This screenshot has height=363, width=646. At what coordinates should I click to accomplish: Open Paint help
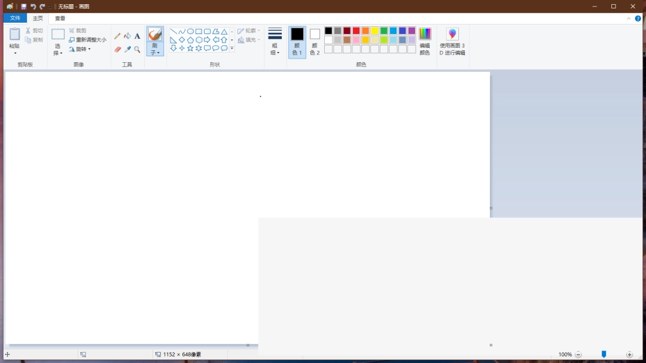click(638, 19)
